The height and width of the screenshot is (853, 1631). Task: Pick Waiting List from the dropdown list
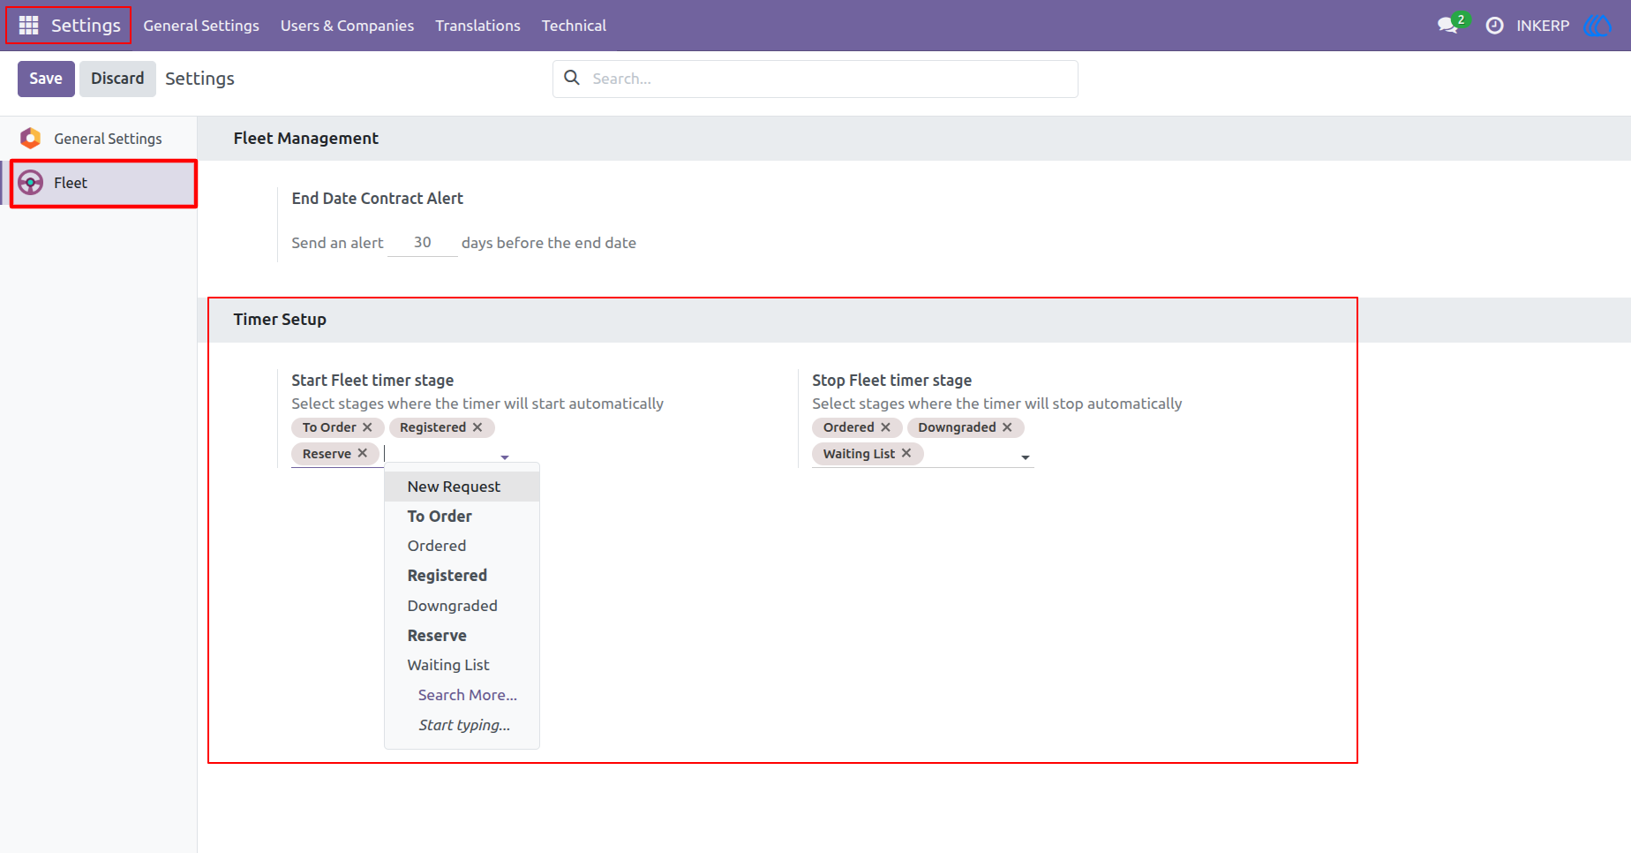(462, 665)
